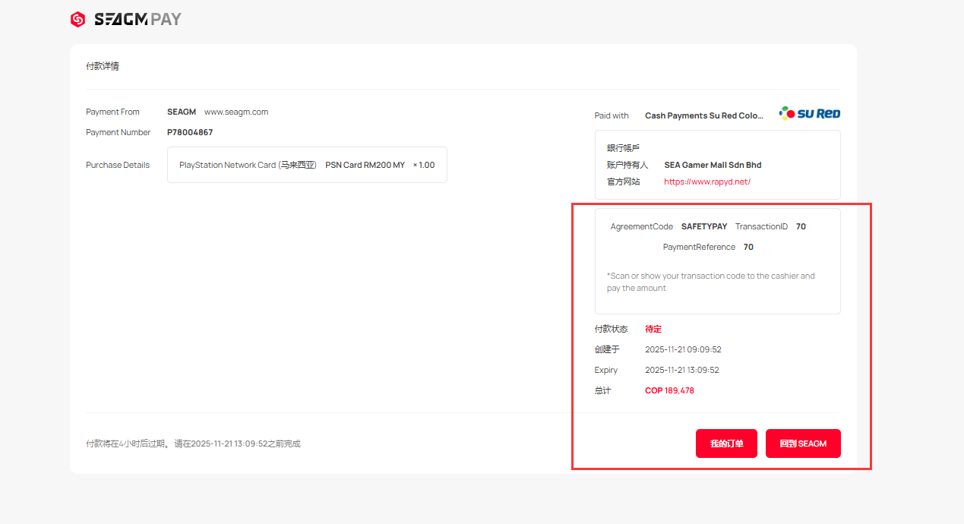
Task: Click the red 待定 payment status
Action: click(653, 329)
